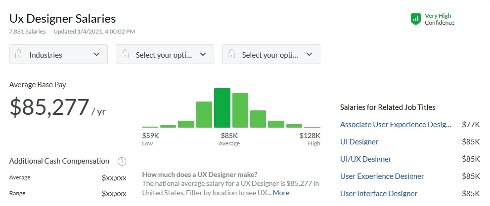This screenshot has height=206, width=490.
Task: Expand the rightmost 'Select your option' dropdown arrow
Action: (309, 55)
